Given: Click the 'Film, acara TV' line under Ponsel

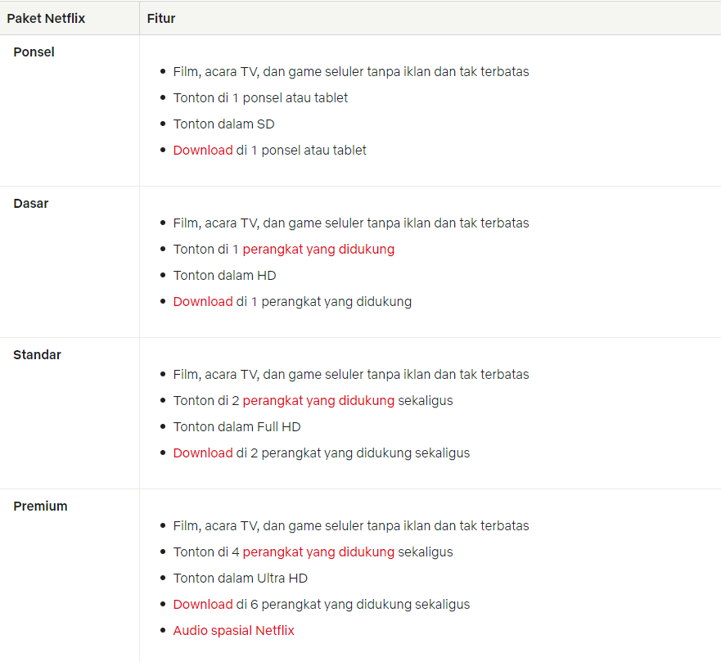Looking at the screenshot, I should point(350,72).
